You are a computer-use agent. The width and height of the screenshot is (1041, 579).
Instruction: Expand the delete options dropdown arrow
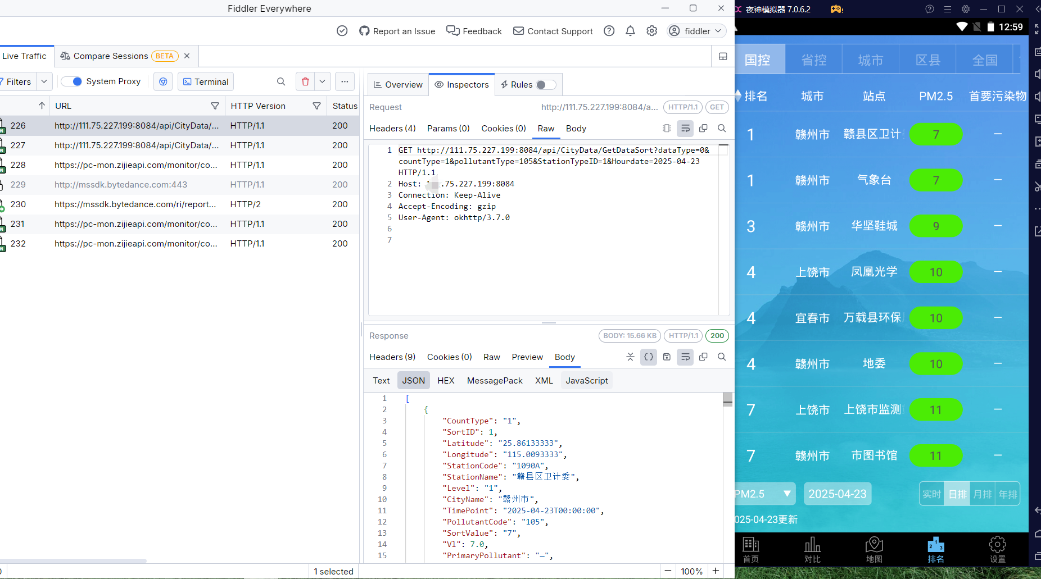pos(322,81)
